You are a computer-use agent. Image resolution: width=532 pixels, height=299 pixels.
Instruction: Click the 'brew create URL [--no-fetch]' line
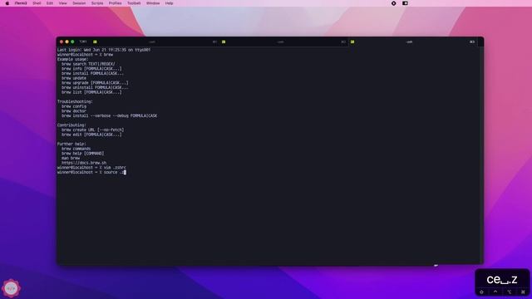click(x=92, y=130)
